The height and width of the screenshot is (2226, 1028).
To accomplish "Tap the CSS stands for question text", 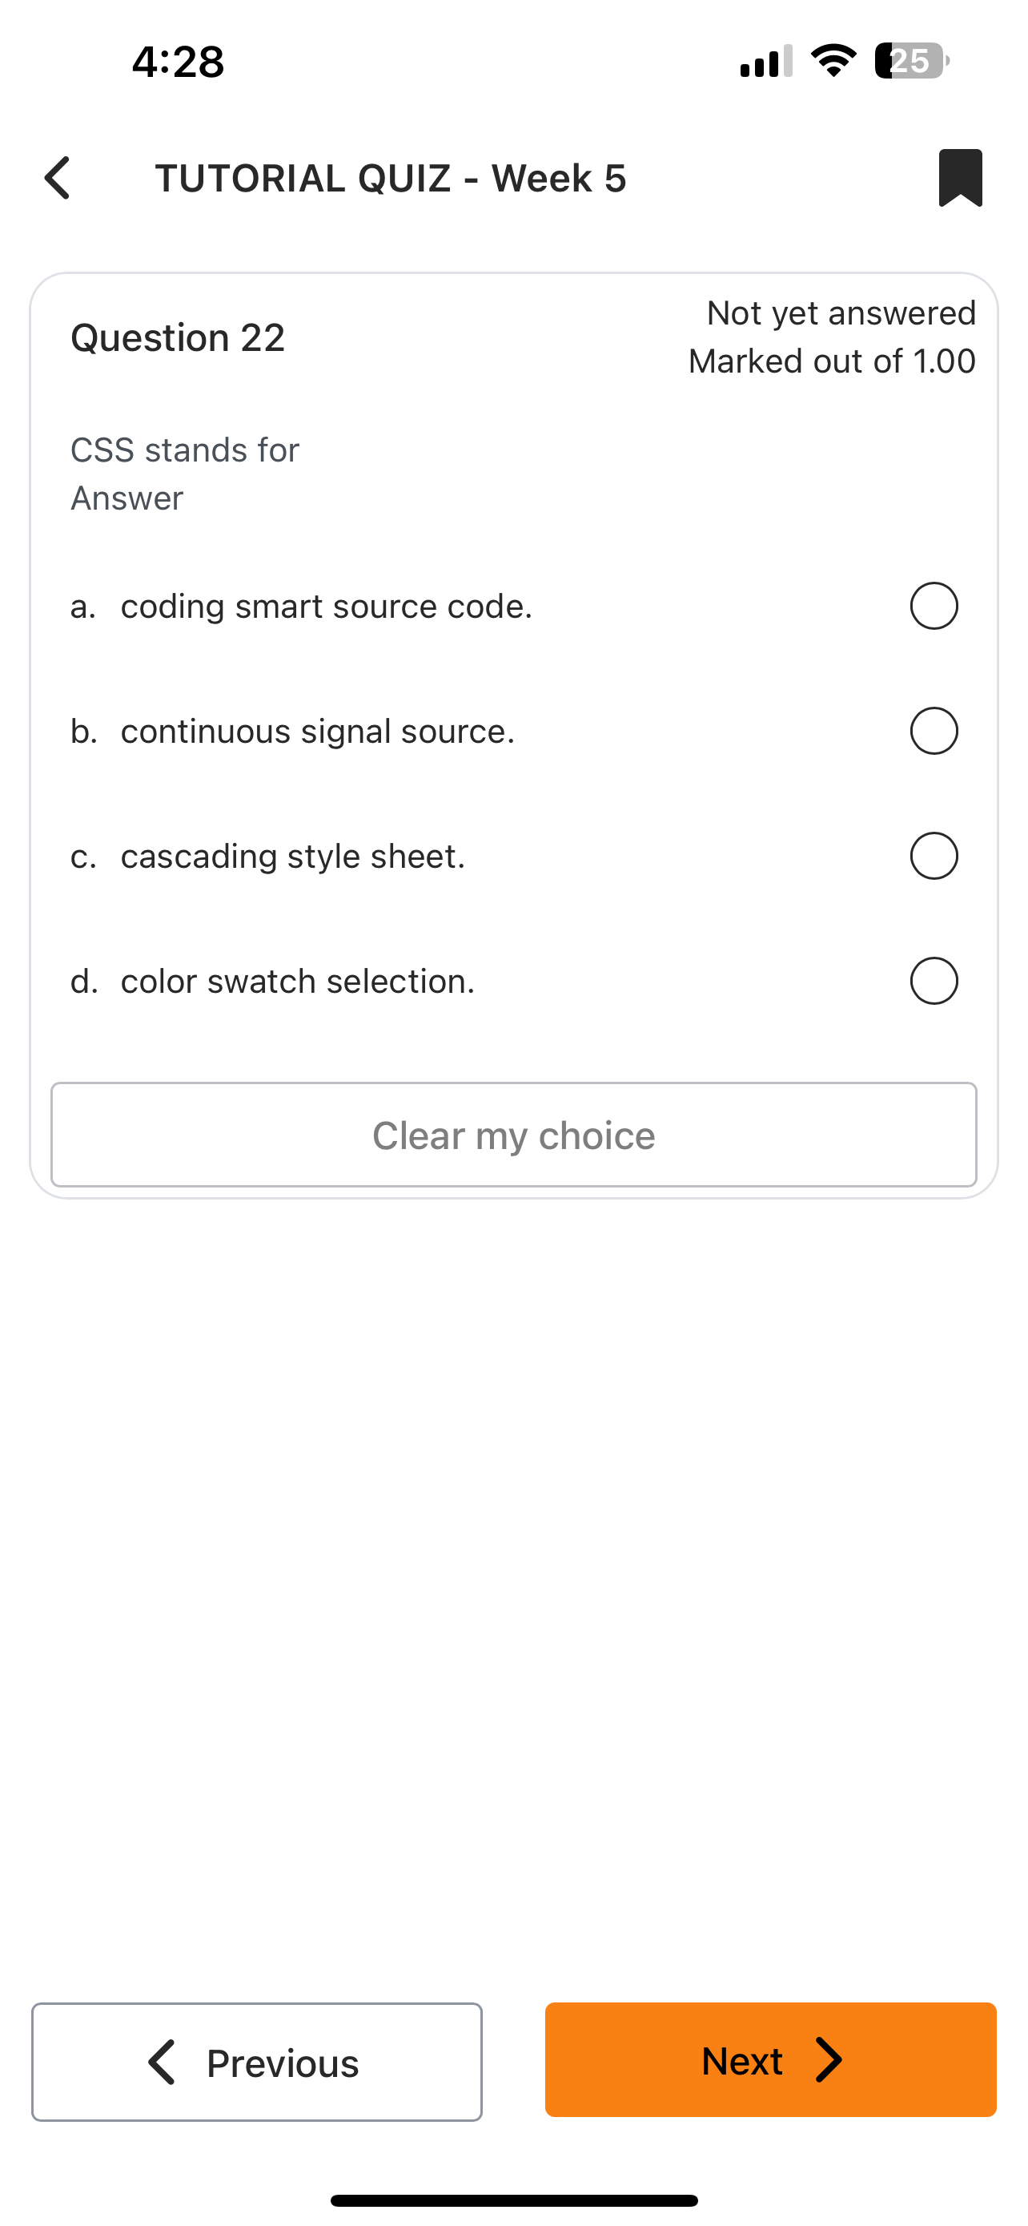I will 183,450.
